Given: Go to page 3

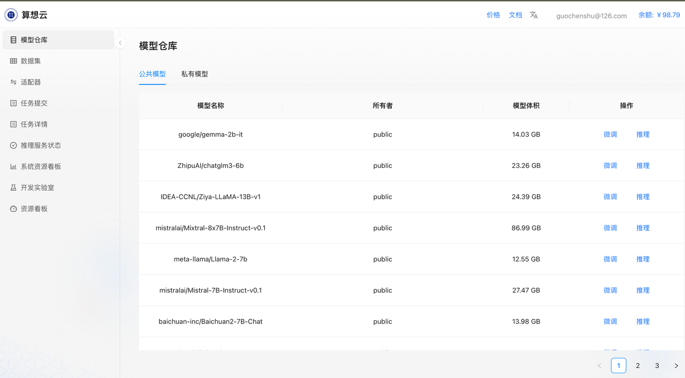Looking at the screenshot, I should point(657,366).
